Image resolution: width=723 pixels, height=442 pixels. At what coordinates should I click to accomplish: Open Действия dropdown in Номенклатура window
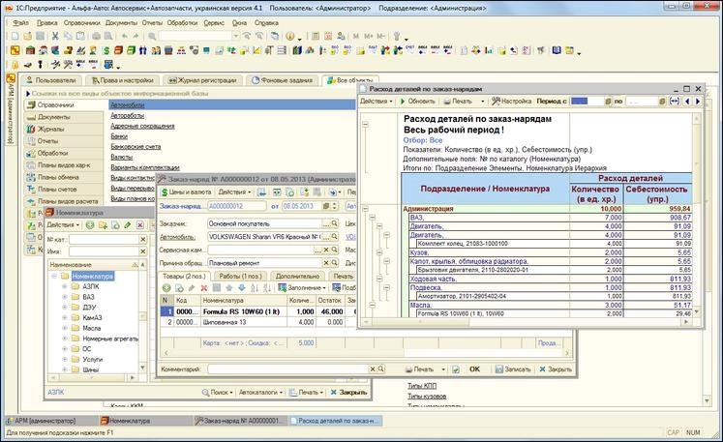point(62,224)
